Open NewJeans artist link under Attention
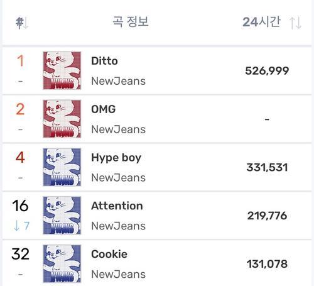The image size is (314, 286). 118,226
